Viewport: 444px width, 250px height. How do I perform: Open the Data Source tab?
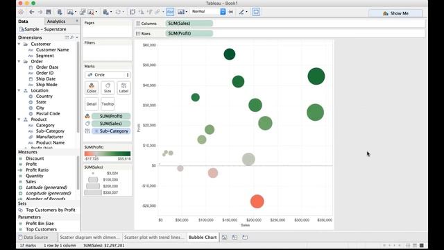point(33,237)
